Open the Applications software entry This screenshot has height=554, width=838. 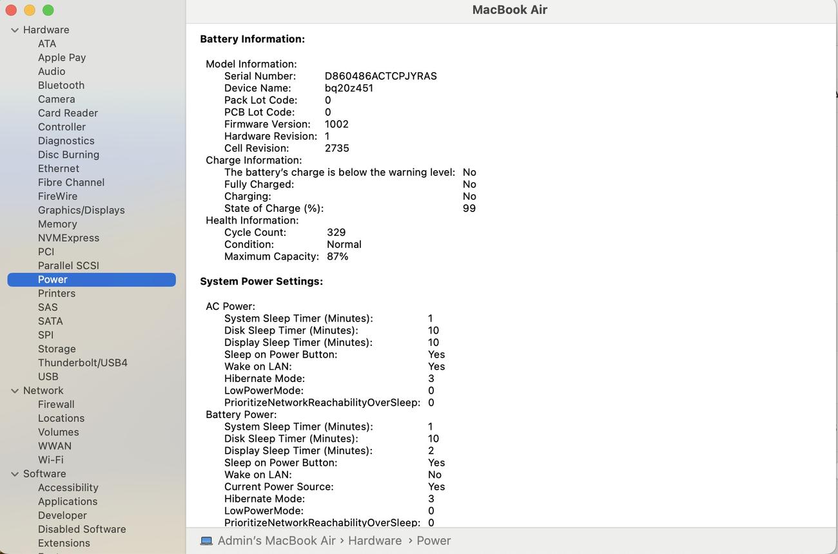tap(68, 502)
